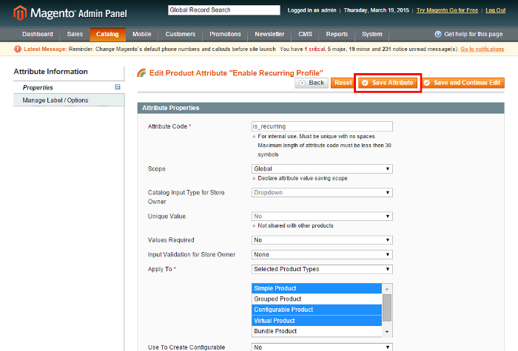This screenshot has width=518, height=351.
Task: Open Catalog Input Type dropdown
Action: pos(322,193)
